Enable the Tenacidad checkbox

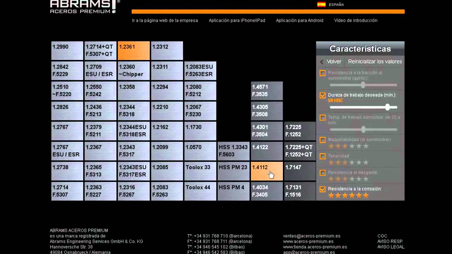click(x=322, y=156)
